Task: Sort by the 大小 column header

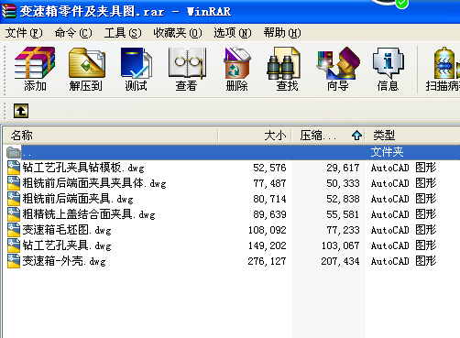Action: pyautogui.click(x=255, y=136)
